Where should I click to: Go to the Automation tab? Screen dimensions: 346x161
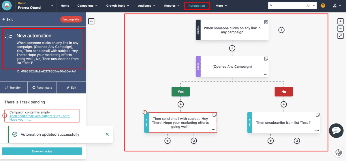197,6
